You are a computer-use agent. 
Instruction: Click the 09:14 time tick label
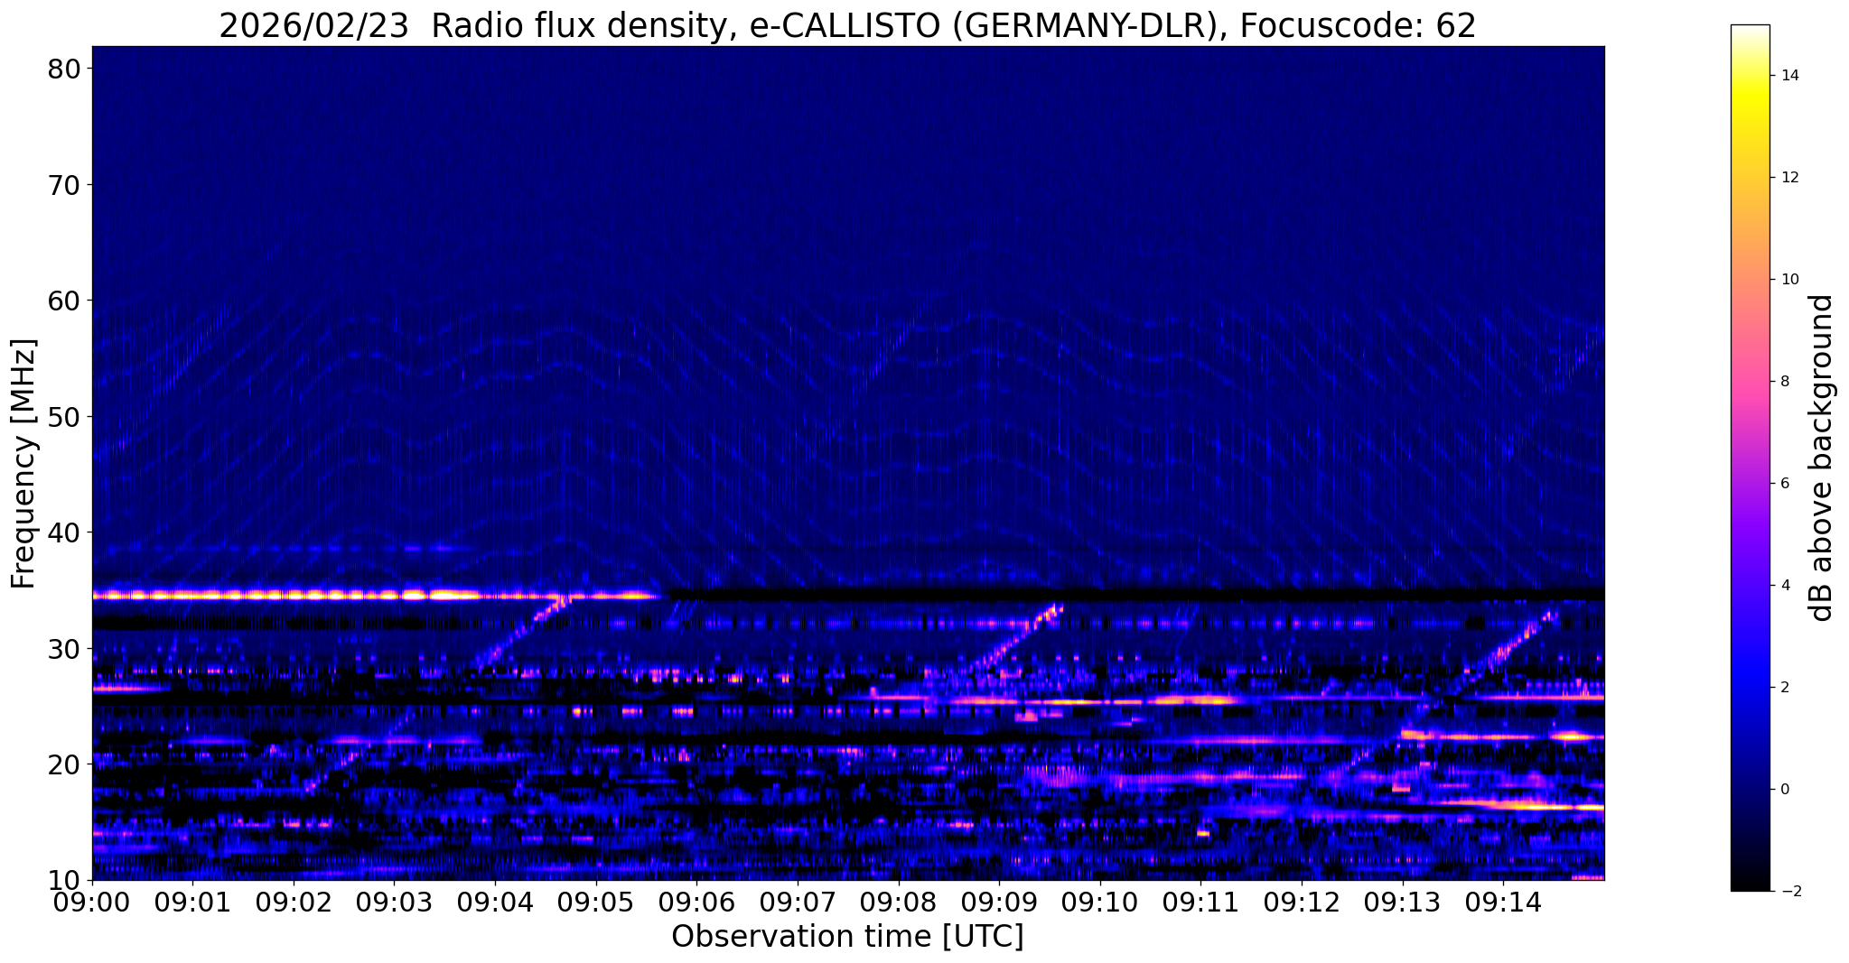point(1503,901)
